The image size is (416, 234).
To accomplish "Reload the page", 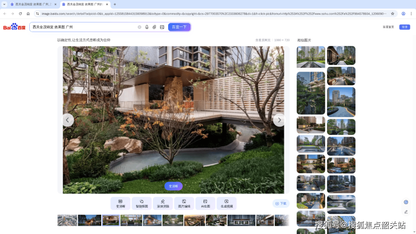I will pos(20,13).
